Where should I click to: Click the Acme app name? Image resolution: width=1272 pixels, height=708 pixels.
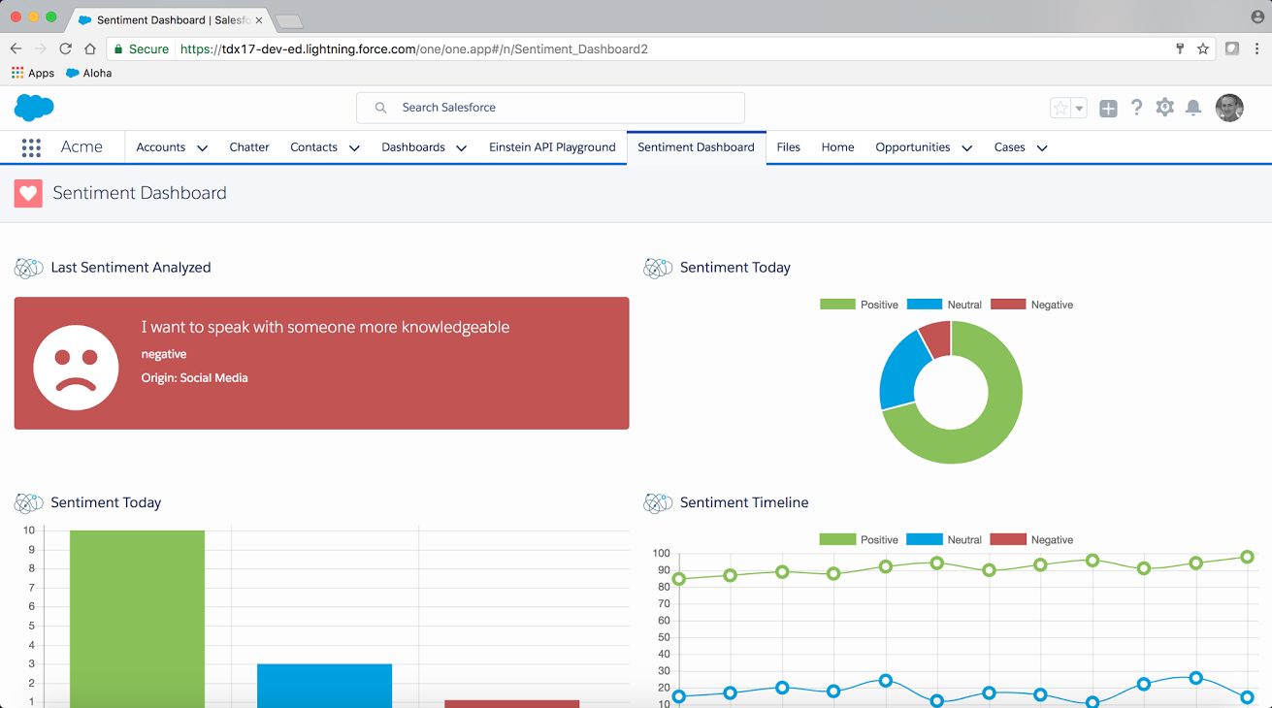[82, 147]
